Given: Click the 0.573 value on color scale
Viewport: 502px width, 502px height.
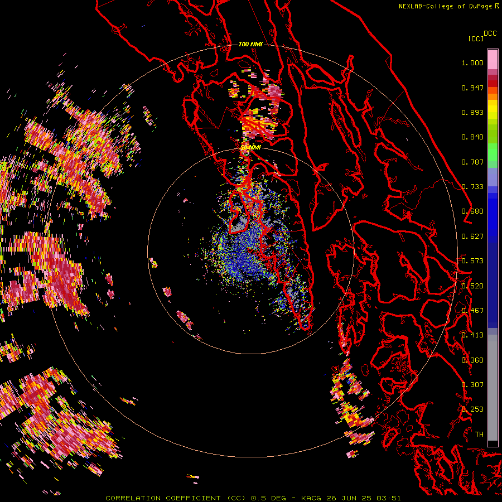Looking at the screenshot, I should (x=472, y=261).
